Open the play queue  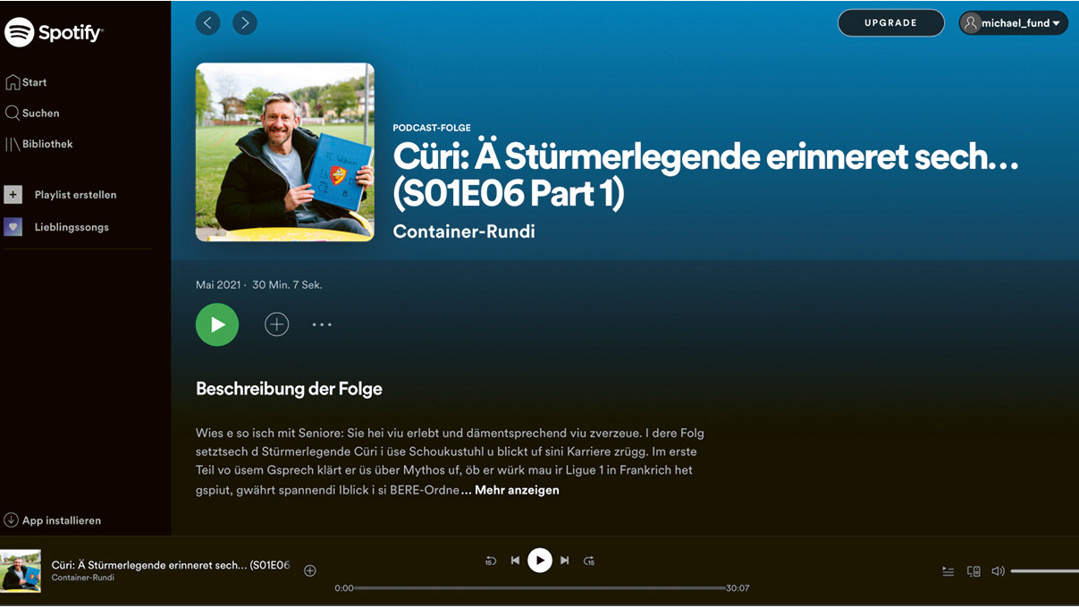coord(948,571)
